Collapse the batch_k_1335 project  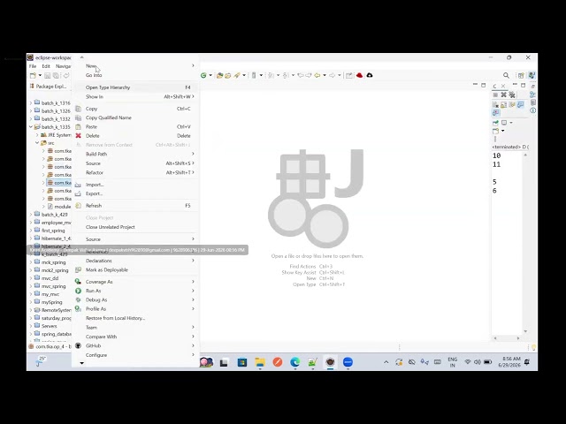click(31, 127)
